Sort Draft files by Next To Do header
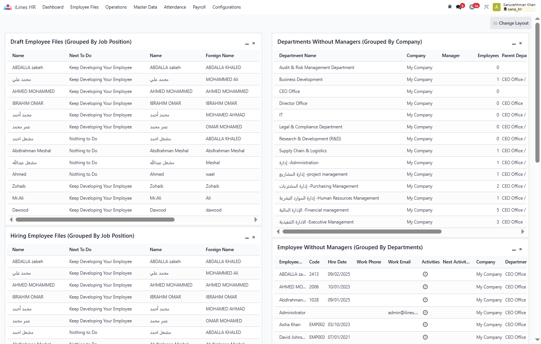Screen dimensions: 541x344 click(x=80, y=56)
